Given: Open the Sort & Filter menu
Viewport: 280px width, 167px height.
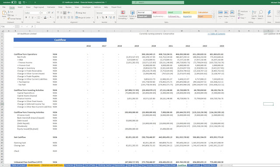Looking at the screenshot, I should [254, 15].
